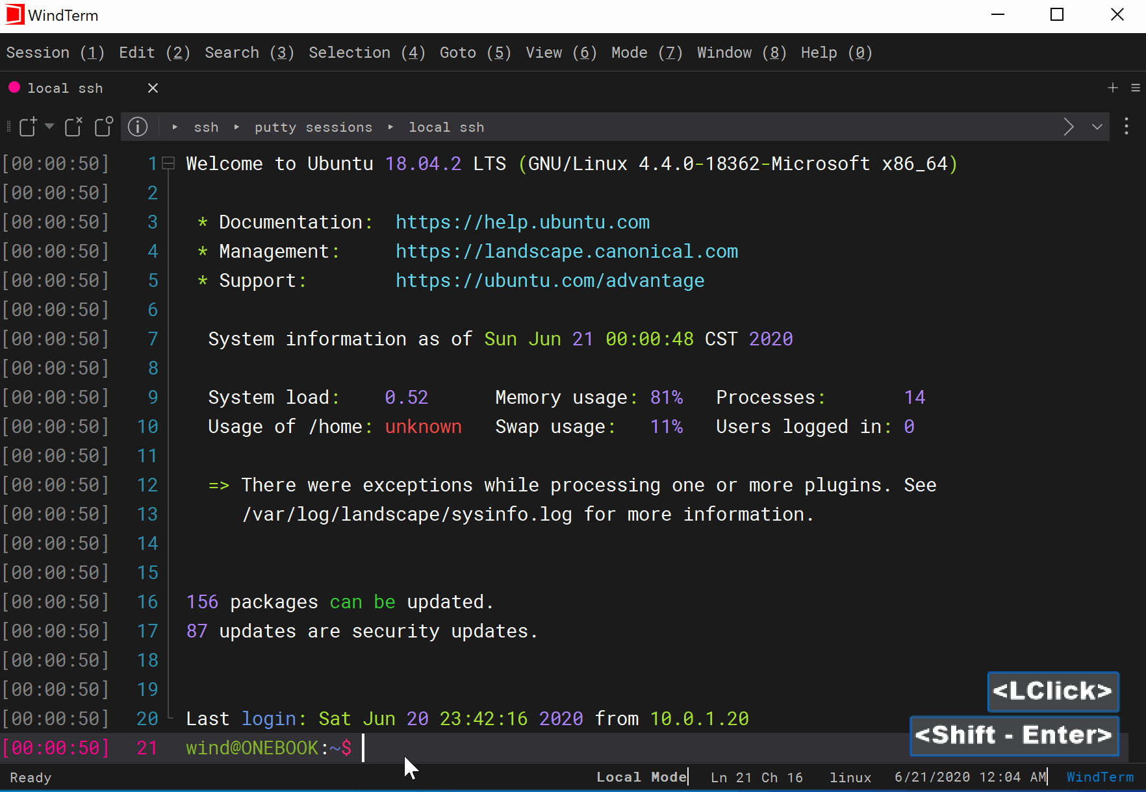Place cursor at the wind@ONEBOOK:~$ prompt input

363,748
